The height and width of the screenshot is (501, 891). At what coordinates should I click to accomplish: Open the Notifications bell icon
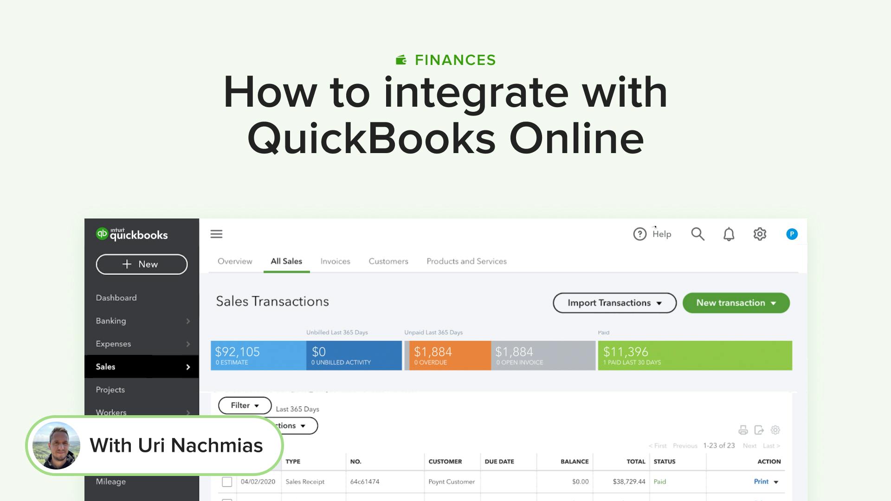(729, 234)
